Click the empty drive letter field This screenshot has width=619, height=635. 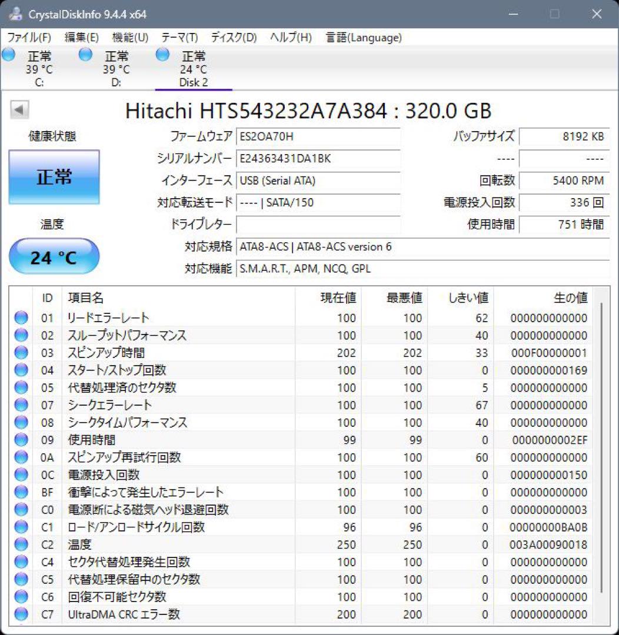point(318,224)
